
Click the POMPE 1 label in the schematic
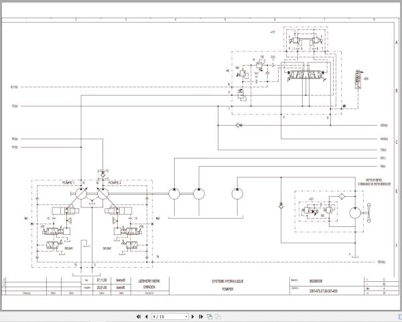pos(68,183)
